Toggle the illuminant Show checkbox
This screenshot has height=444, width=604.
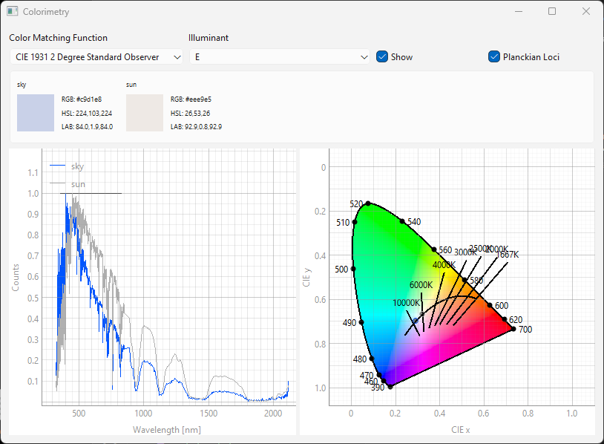383,56
